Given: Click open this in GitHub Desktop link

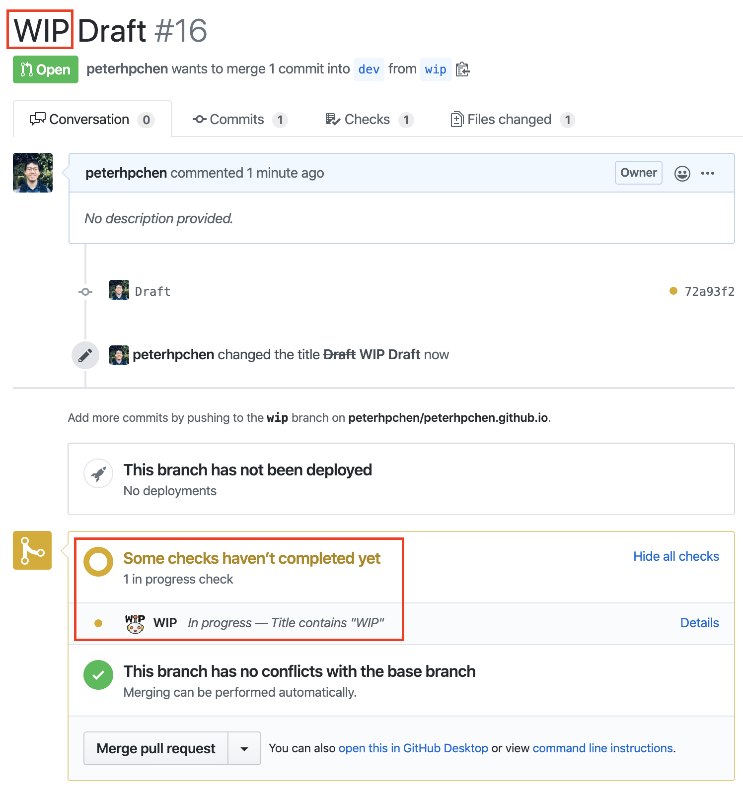Looking at the screenshot, I should [413, 748].
